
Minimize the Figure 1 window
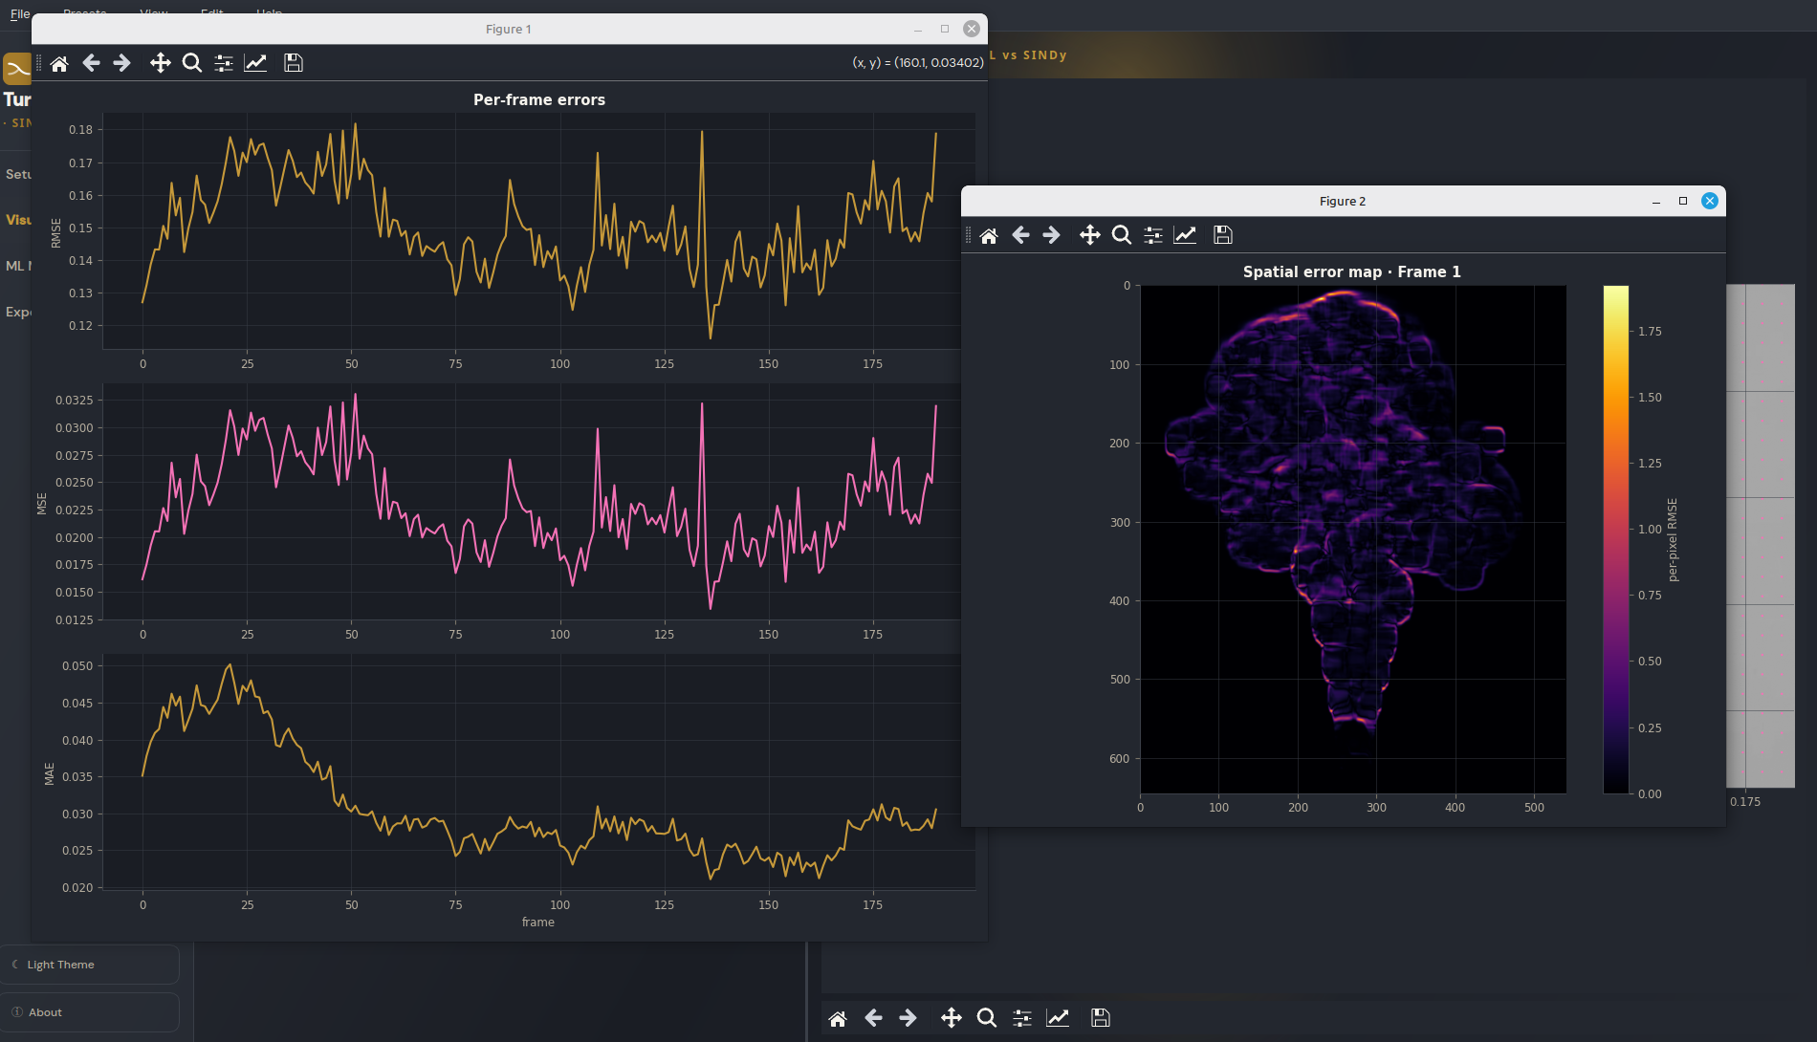(x=918, y=29)
